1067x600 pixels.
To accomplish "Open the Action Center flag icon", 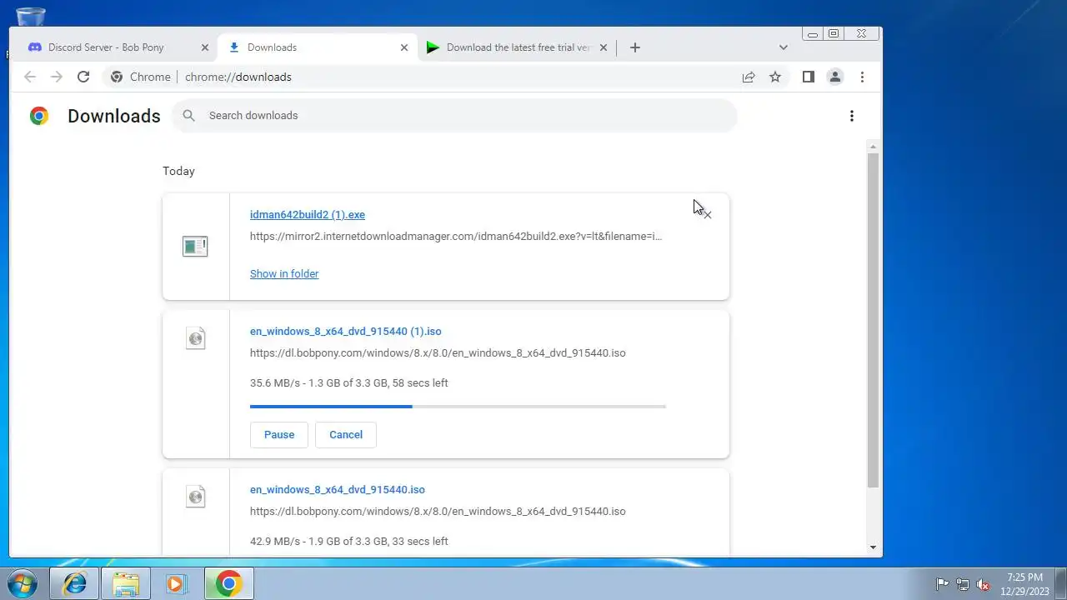I will 942,584.
